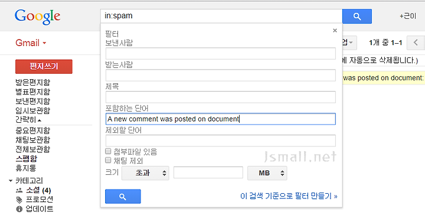425x215 pixels.
Task: Click the red 편지쓰기 compose button
Action: pyautogui.click(x=44, y=66)
